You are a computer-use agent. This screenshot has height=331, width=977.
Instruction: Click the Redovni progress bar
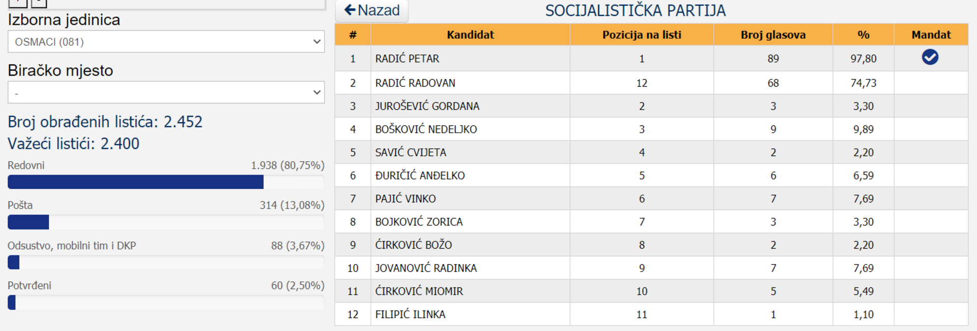[x=166, y=182]
